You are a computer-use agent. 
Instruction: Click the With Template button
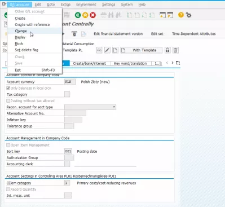141,50
